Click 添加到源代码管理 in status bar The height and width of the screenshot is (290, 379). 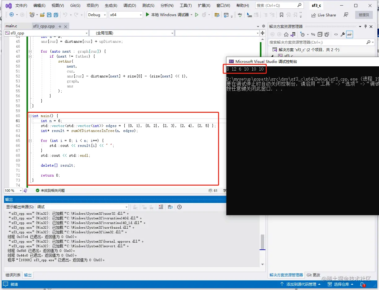point(300,284)
